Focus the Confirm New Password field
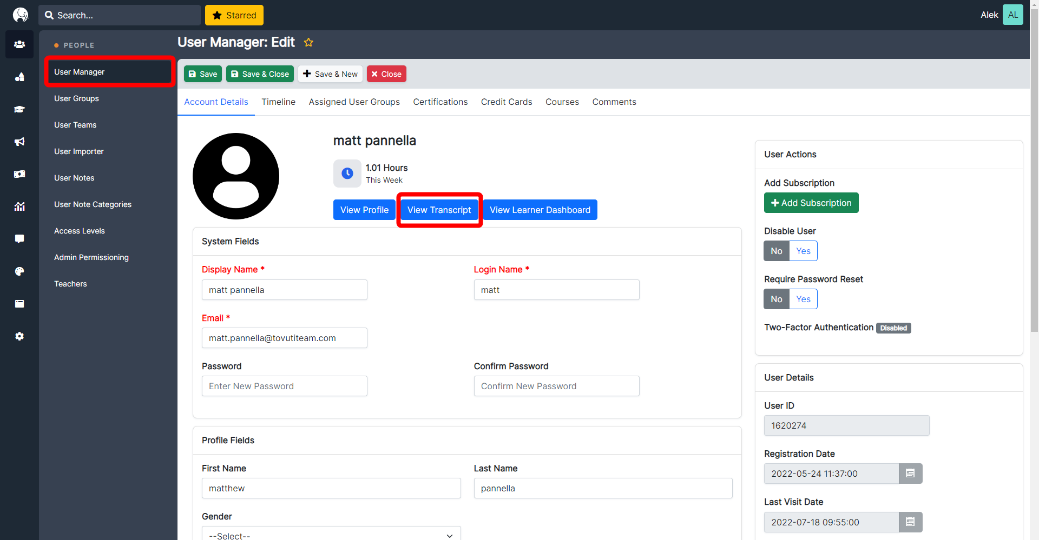The width and height of the screenshot is (1039, 540). click(x=557, y=386)
